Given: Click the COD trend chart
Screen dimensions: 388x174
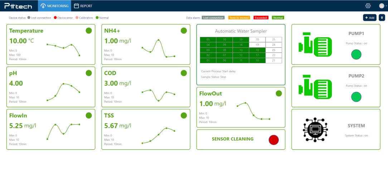Looking at the screenshot, I should pyautogui.click(x=158, y=95).
